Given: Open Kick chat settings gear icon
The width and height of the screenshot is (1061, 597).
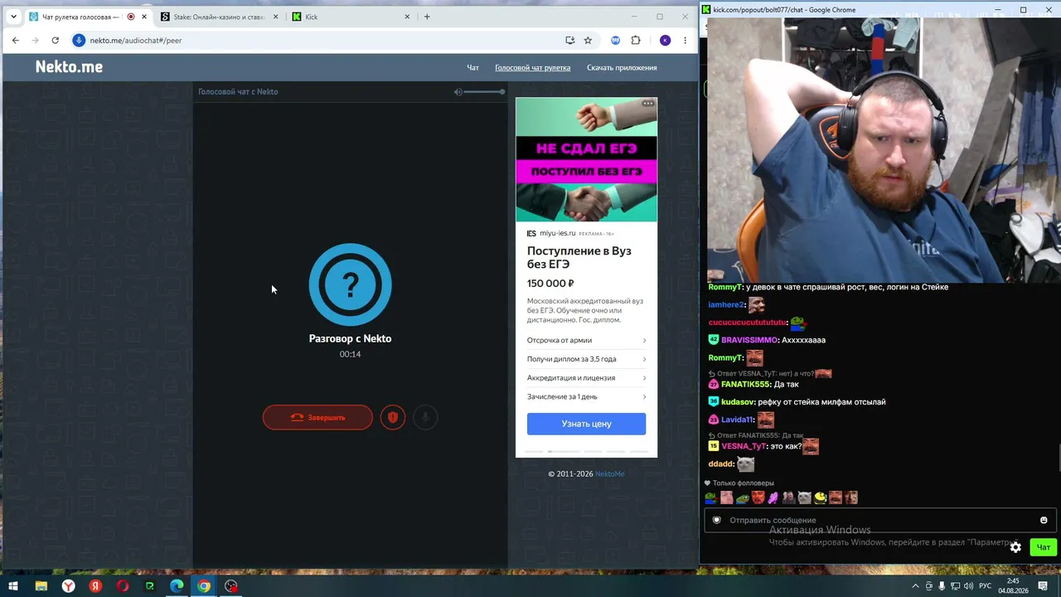Looking at the screenshot, I should [1015, 547].
